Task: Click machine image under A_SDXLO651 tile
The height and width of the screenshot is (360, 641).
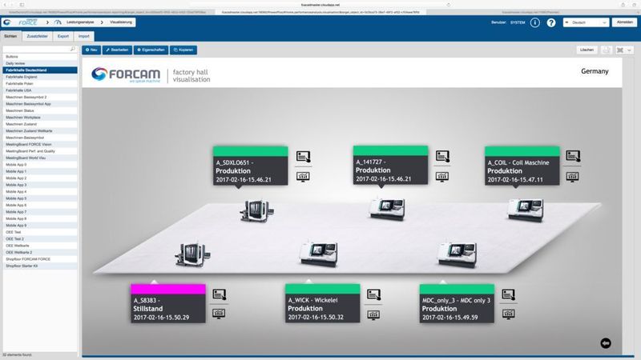Action: [256, 210]
